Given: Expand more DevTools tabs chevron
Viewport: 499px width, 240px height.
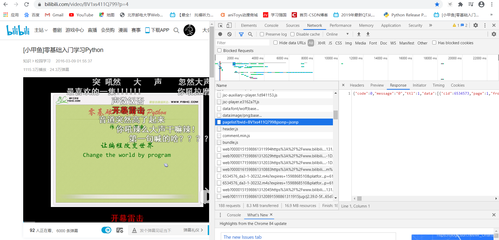Looking at the screenshot, I should click(430, 25).
